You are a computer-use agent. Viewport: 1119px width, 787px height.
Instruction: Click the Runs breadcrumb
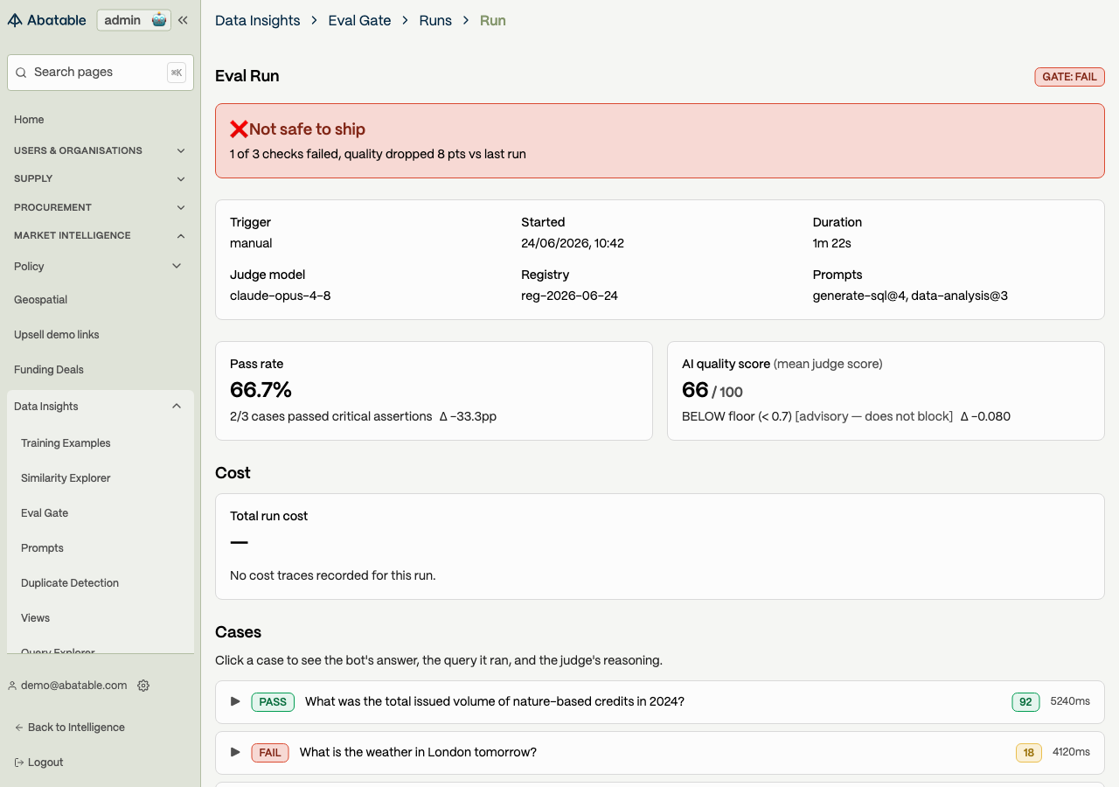pyautogui.click(x=435, y=20)
